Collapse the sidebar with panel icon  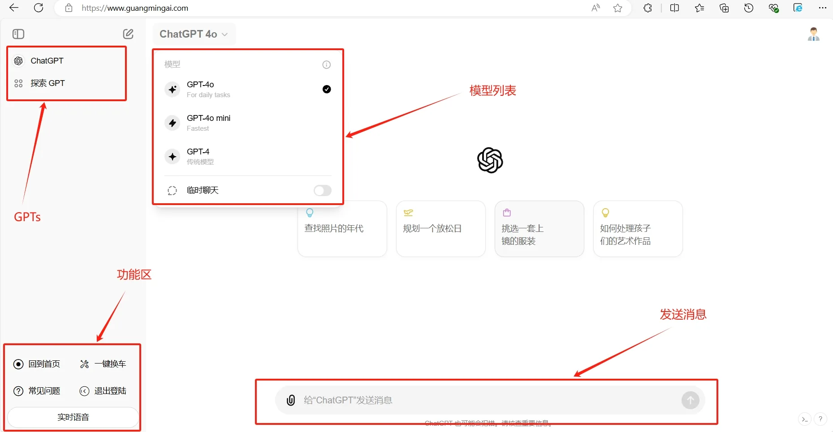tap(18, 34)
